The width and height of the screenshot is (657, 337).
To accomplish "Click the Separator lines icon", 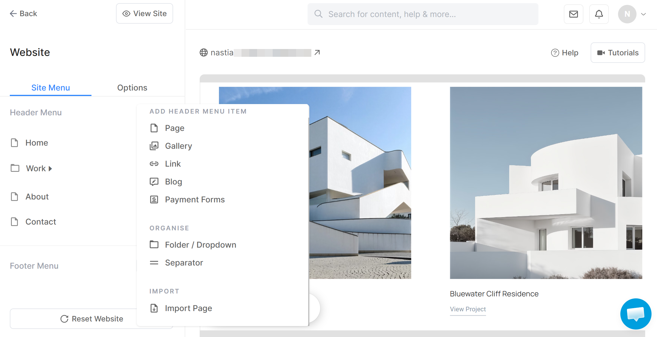I will [154, 263].
